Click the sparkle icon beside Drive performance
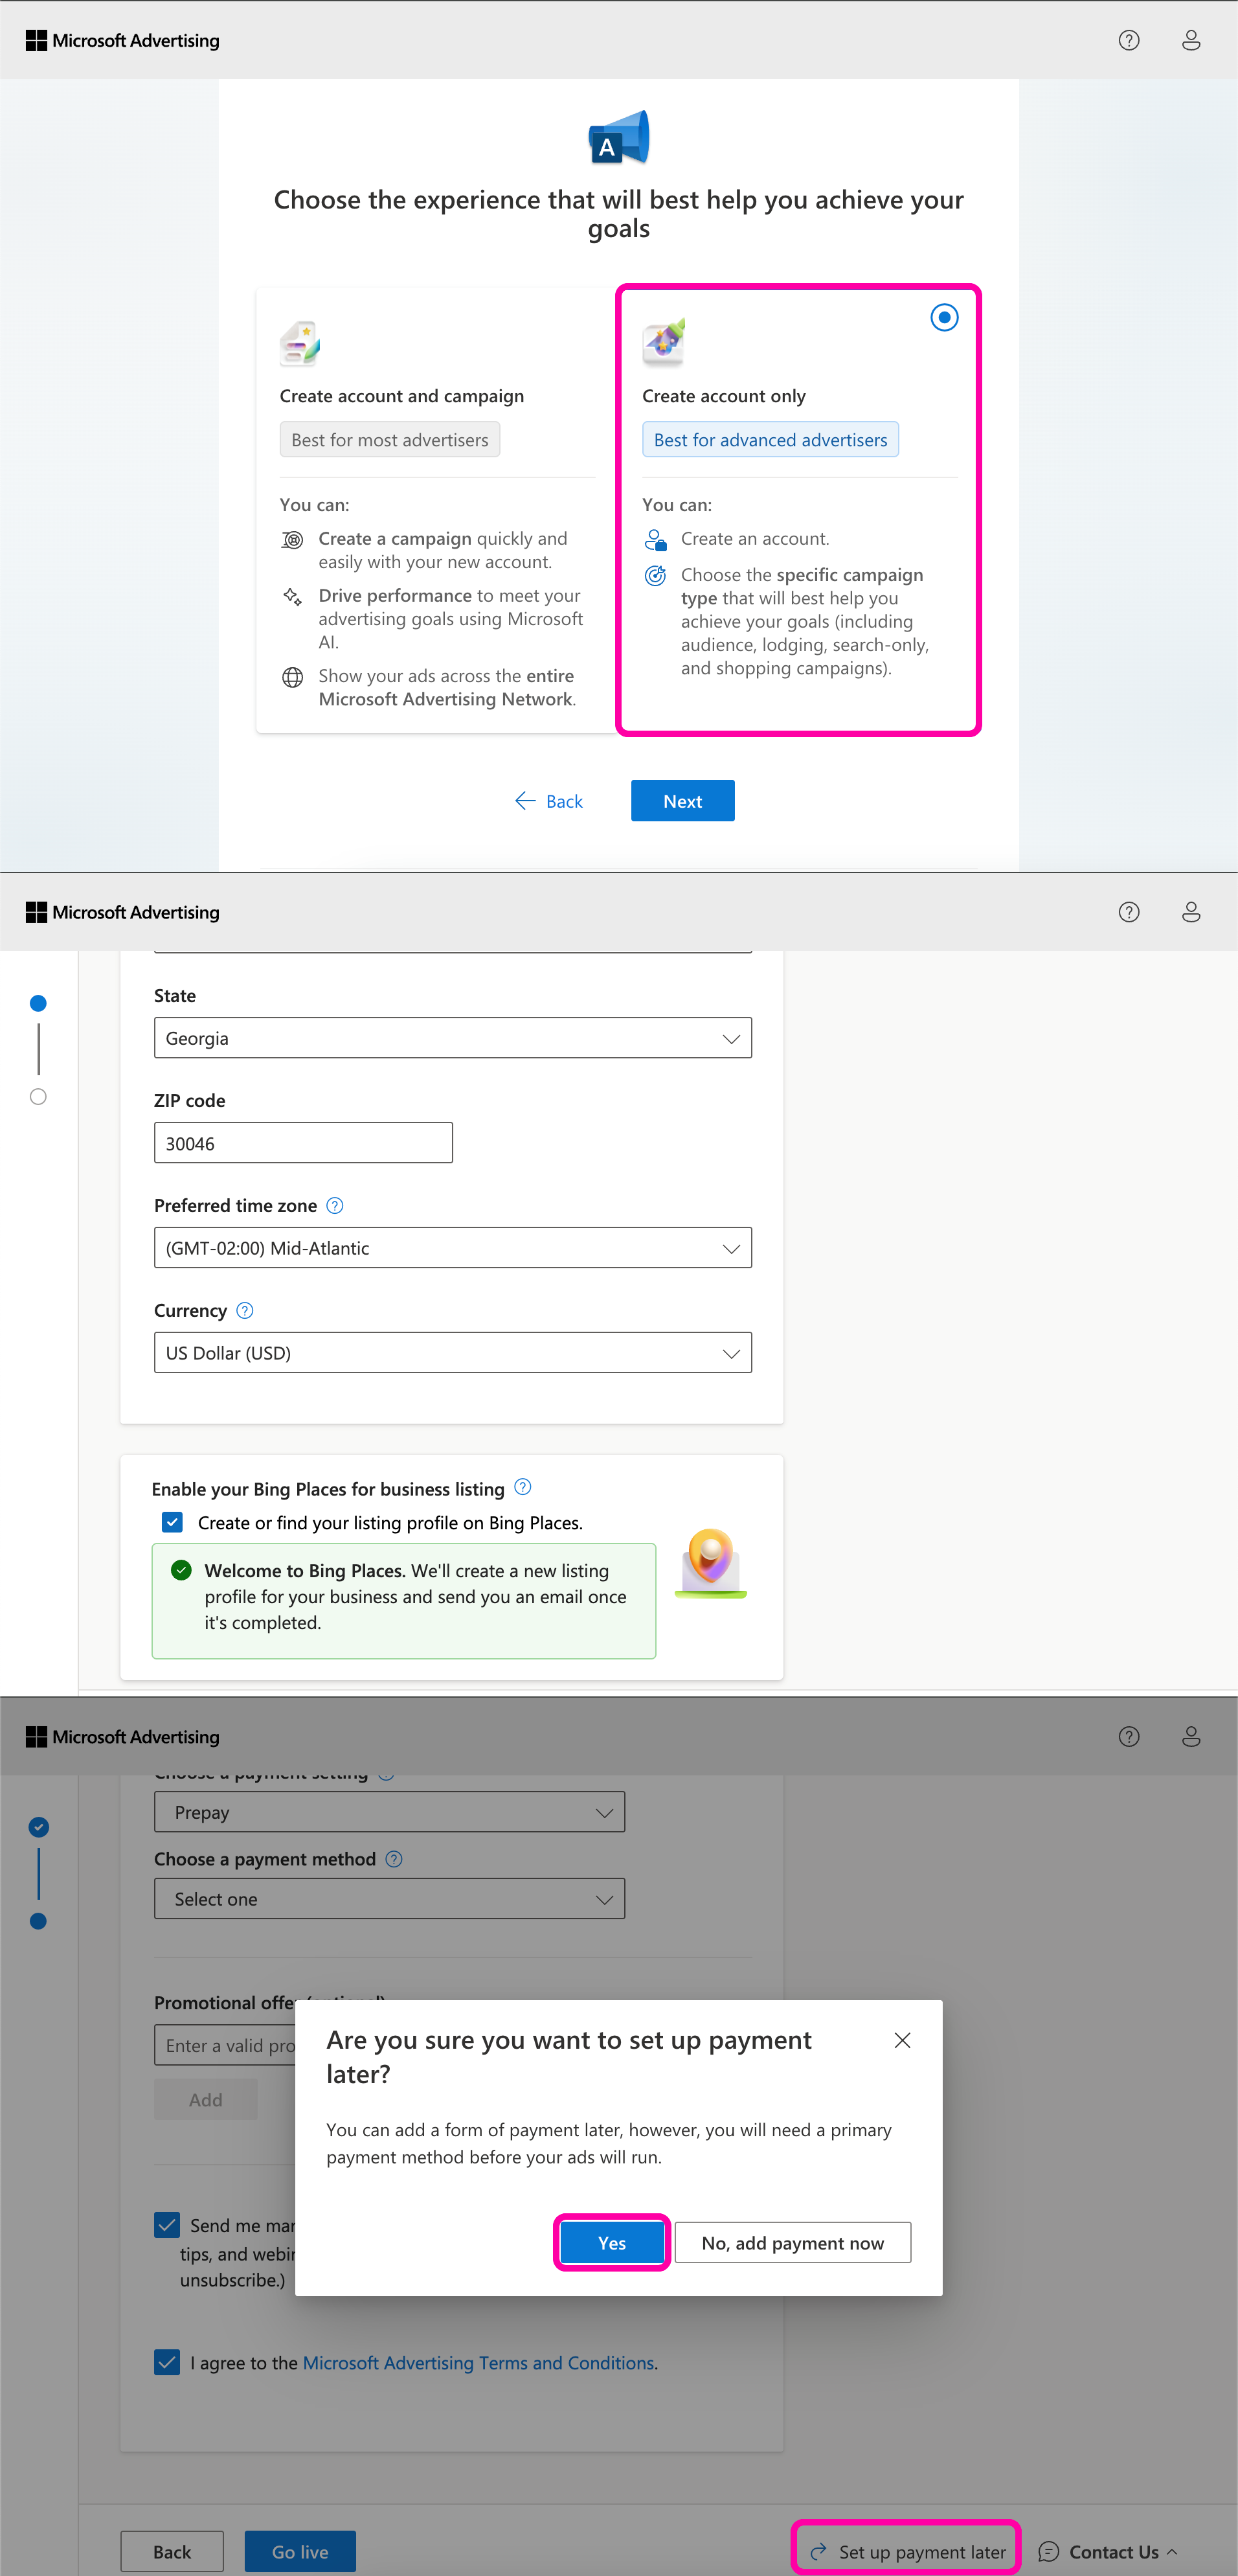The width and height of the screenshot is (1238, 2576). pos(292,596)
